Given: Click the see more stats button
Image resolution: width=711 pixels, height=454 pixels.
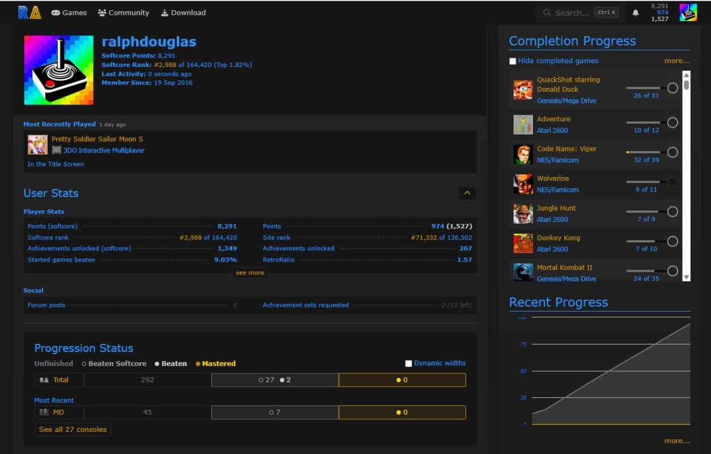Looking at the screenshot, I should 250,273.
